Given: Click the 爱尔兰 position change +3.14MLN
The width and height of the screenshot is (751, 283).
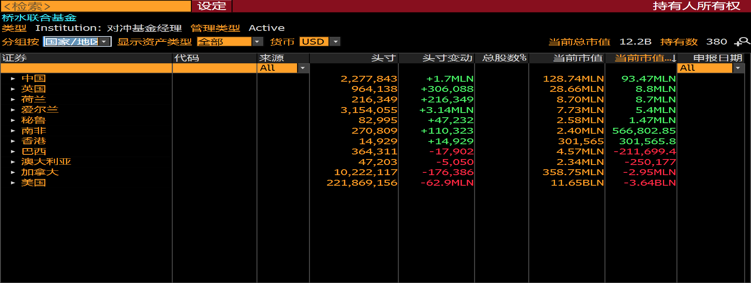Looking at the screenshot, I should click(x=446, y=110).
